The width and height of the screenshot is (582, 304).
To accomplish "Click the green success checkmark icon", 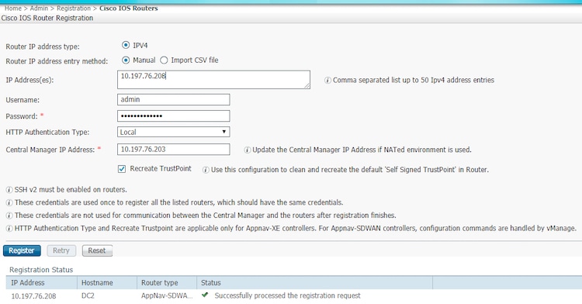I will click(205, 295).
